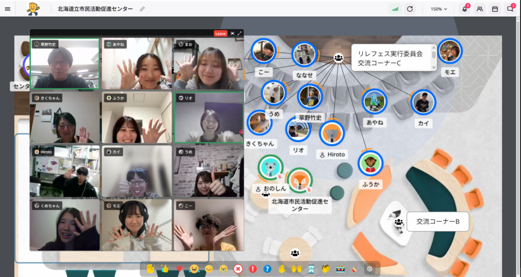This screenshot has width=521, height=277.
Task: Open the 150% zoom level dropdown
Action: (x=439, y=9)
